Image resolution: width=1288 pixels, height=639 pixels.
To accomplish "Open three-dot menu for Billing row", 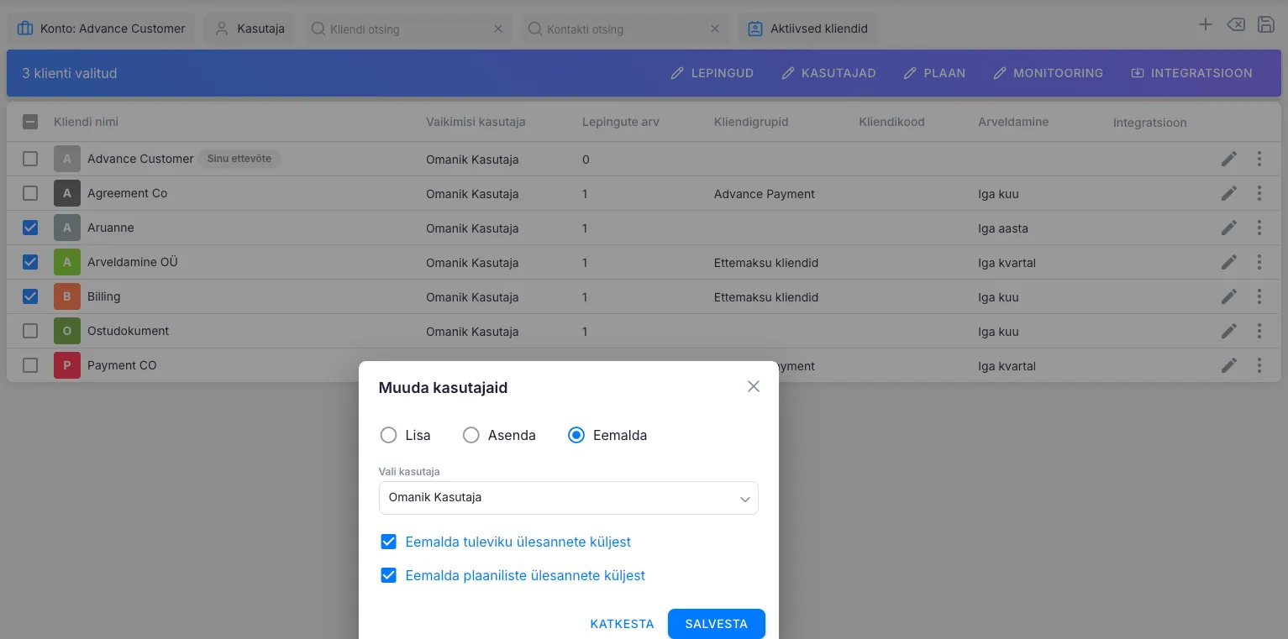I will pyautogui.click(x=1259, y=296).
